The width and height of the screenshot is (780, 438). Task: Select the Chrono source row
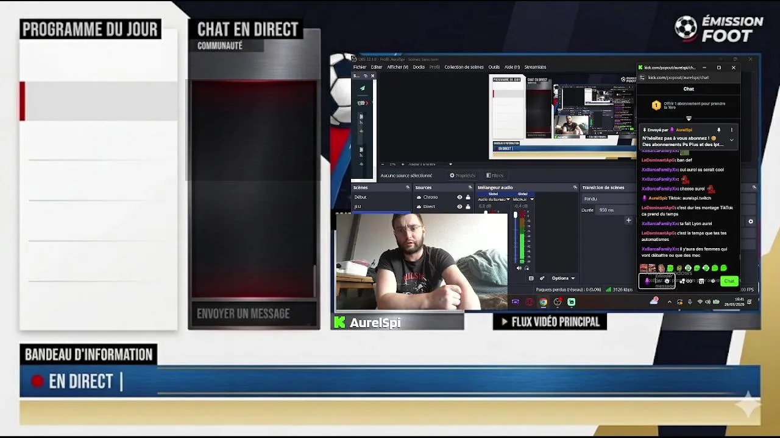coord(444,197)
